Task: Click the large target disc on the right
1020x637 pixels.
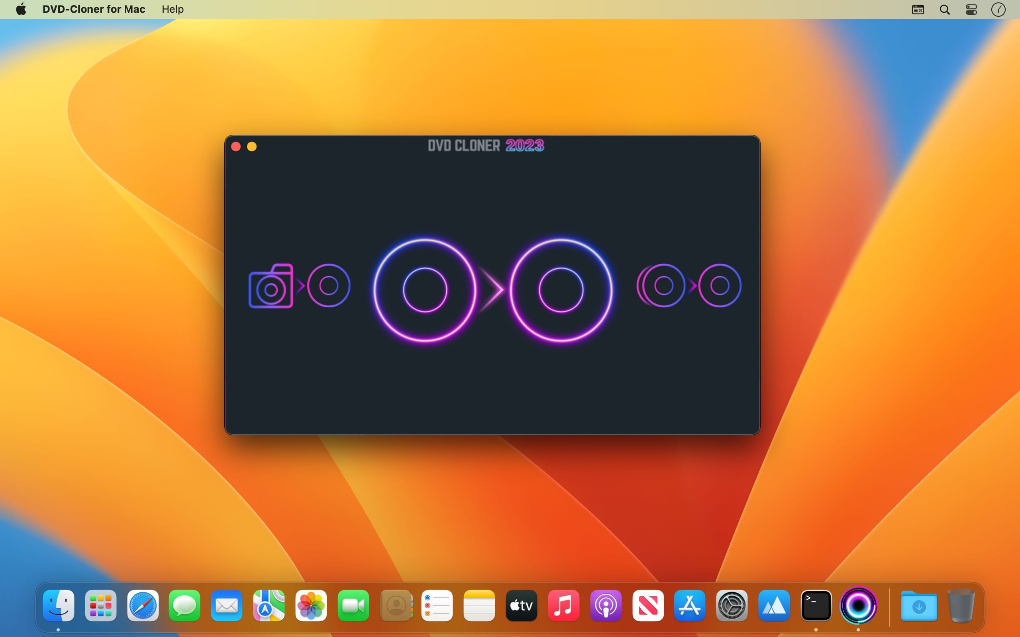Action: 561,290
